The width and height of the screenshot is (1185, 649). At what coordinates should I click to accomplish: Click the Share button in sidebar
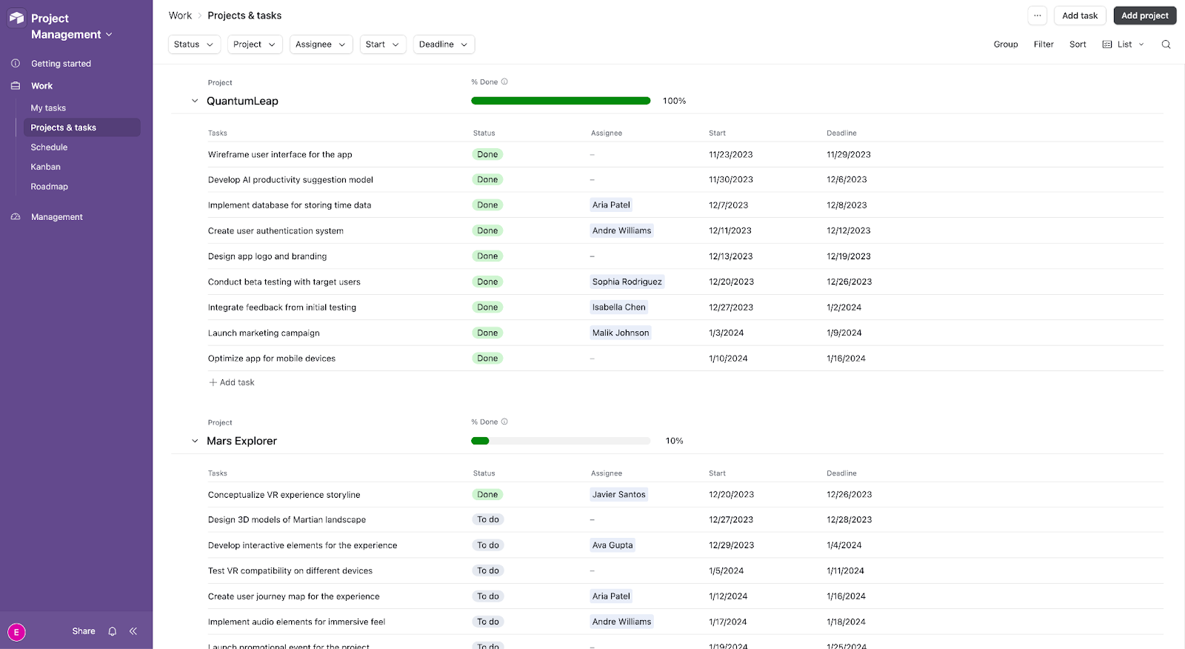pyautogui.click(x=84, y=631)
